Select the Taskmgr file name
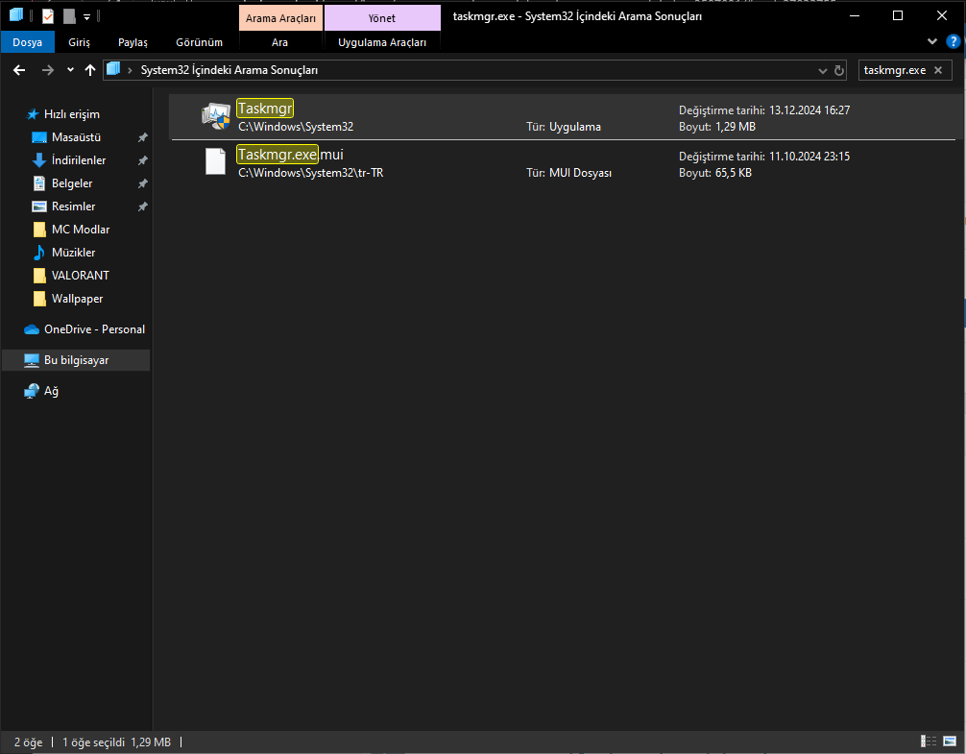The image size is (966, 754). coord(265,109)
